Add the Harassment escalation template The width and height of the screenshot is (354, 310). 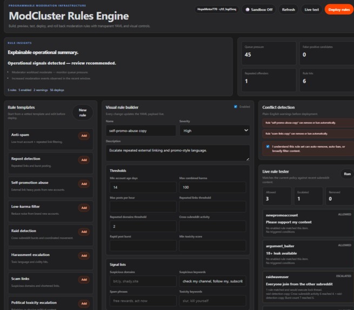[84, 255]
